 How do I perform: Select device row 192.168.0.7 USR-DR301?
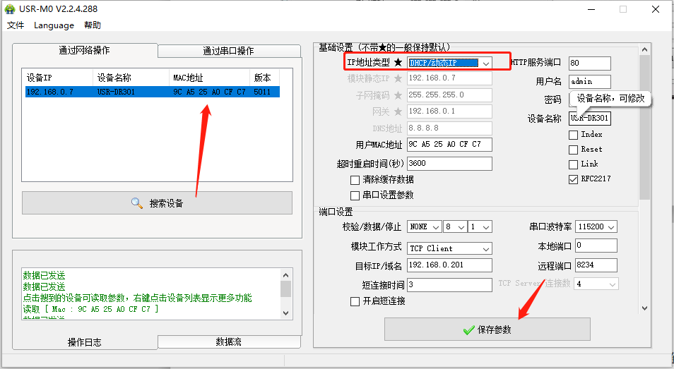pos(153,92)
